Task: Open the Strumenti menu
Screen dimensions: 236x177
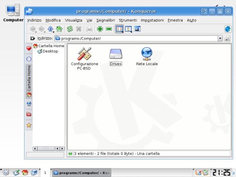Action: click(128, 20)
